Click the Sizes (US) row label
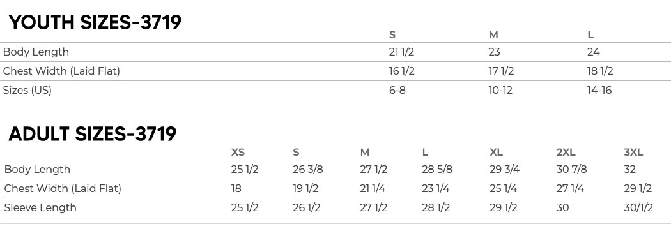Image resolution: width=671 pixels, height=231 pixels. (x=27, y=91)
